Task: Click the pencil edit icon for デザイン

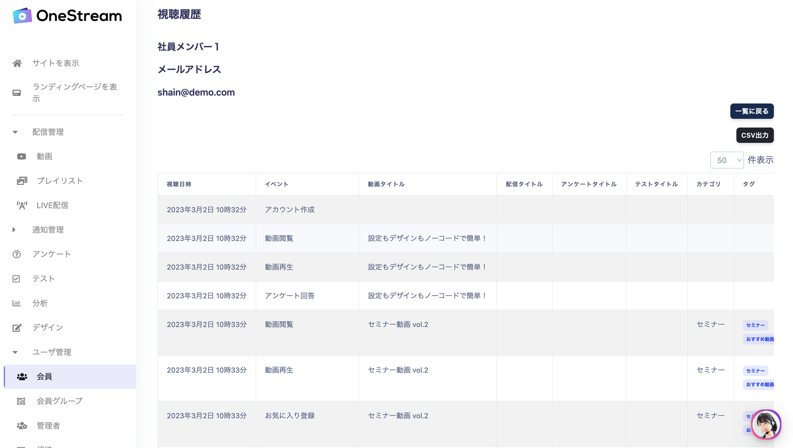Action: (x=17, y=328)
